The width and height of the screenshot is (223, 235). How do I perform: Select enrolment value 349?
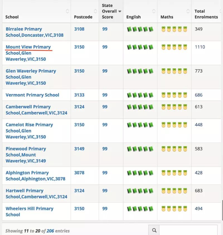point(198,29)
